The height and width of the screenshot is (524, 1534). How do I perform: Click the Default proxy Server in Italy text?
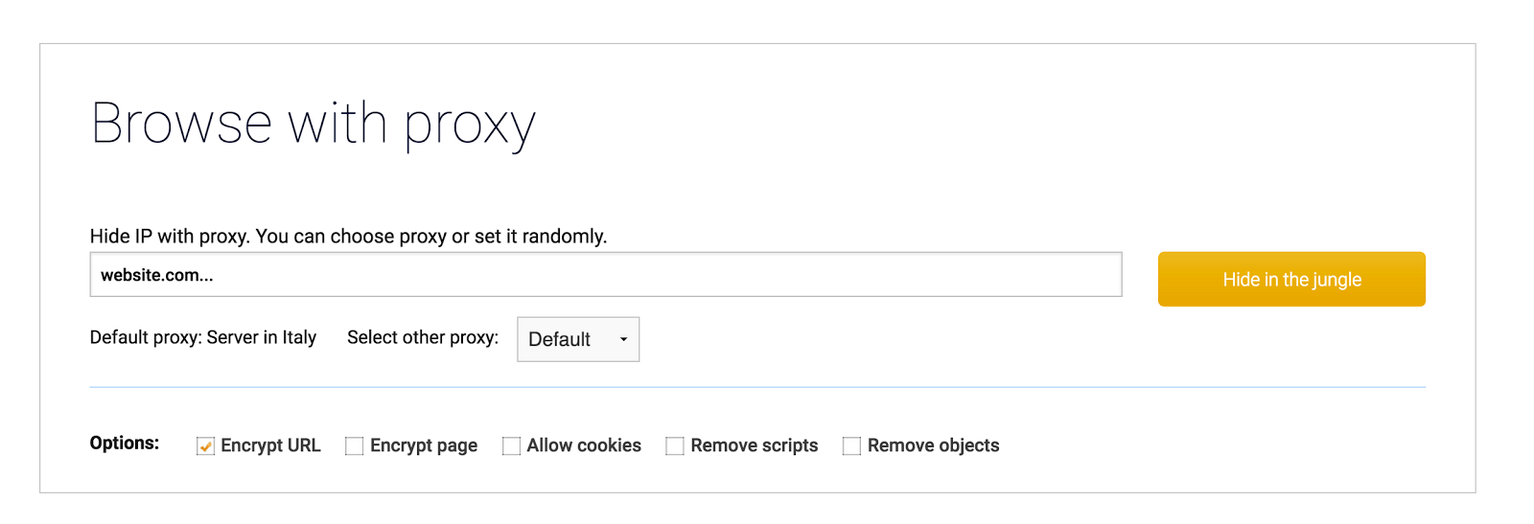click(x=203, y=337)
